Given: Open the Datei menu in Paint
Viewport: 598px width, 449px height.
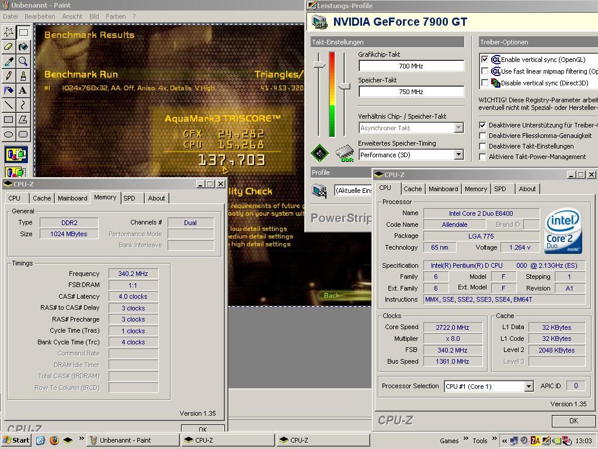Looking at the screenshot, I should click(x=11, y=16).
